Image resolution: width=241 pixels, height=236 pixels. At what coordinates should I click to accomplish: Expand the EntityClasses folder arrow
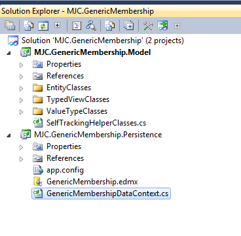pyautogui.click(x=21, y=88)
